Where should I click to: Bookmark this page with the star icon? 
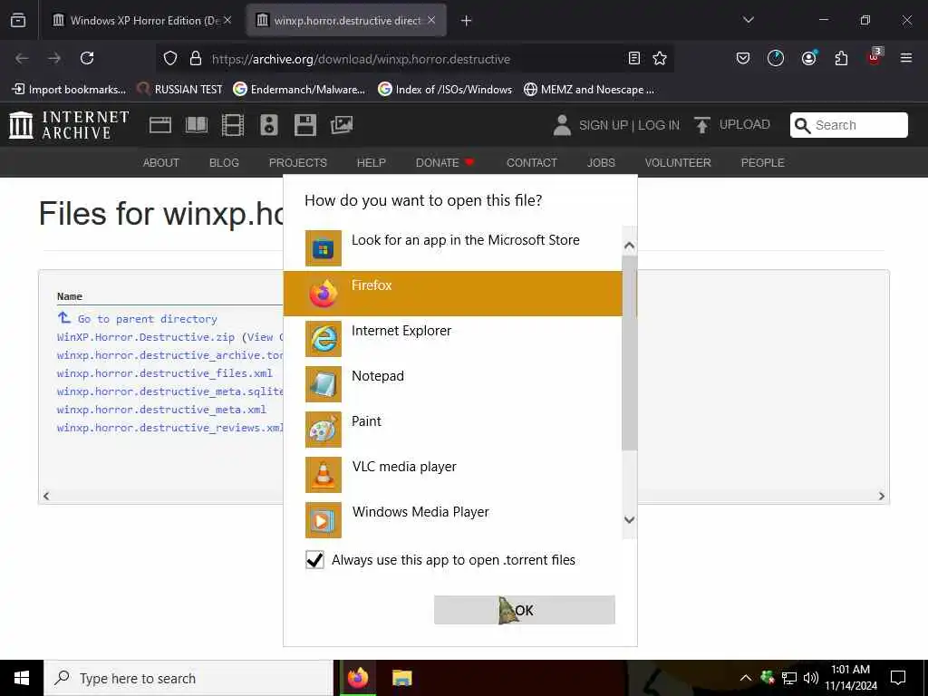pos(660,58)
